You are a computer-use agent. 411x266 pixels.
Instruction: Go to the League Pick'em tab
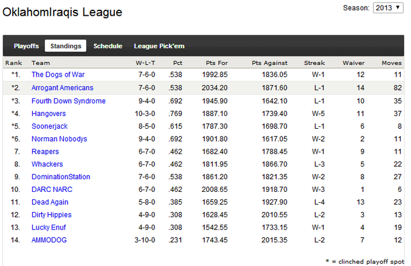[x=159, y=46]
